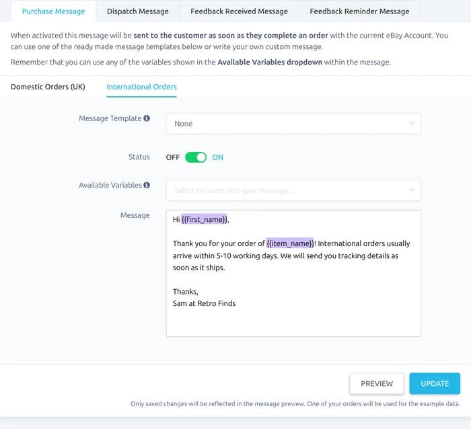The image size is (471, 429).
Task: Expand the Message Template dropdown chevron
Action: pos(412,123)
